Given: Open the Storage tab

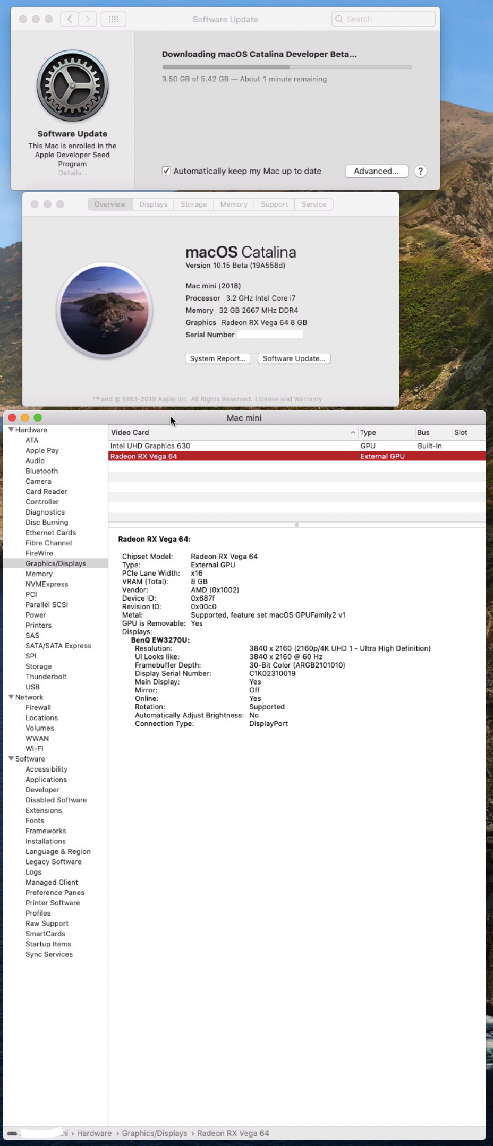Looking at the screenshot, I should tap(193, 204).
